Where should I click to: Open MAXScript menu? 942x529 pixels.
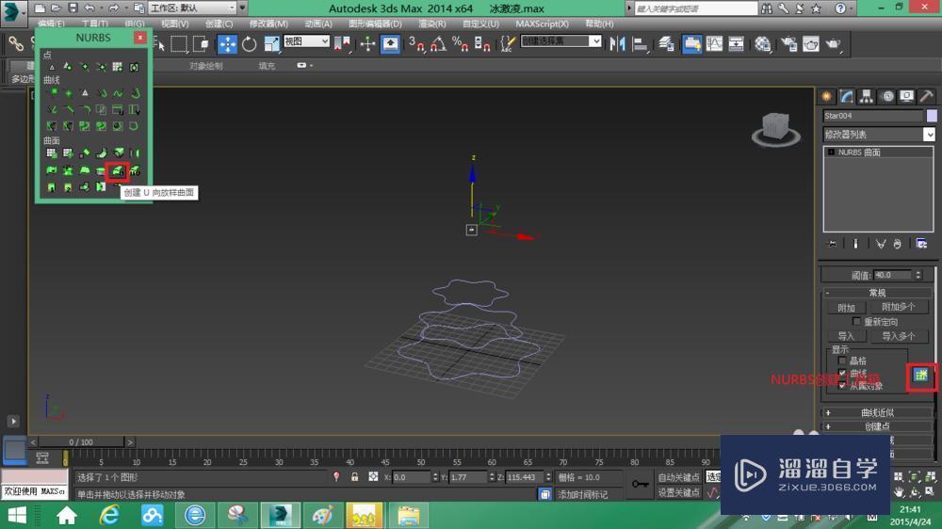coord(542,24)
